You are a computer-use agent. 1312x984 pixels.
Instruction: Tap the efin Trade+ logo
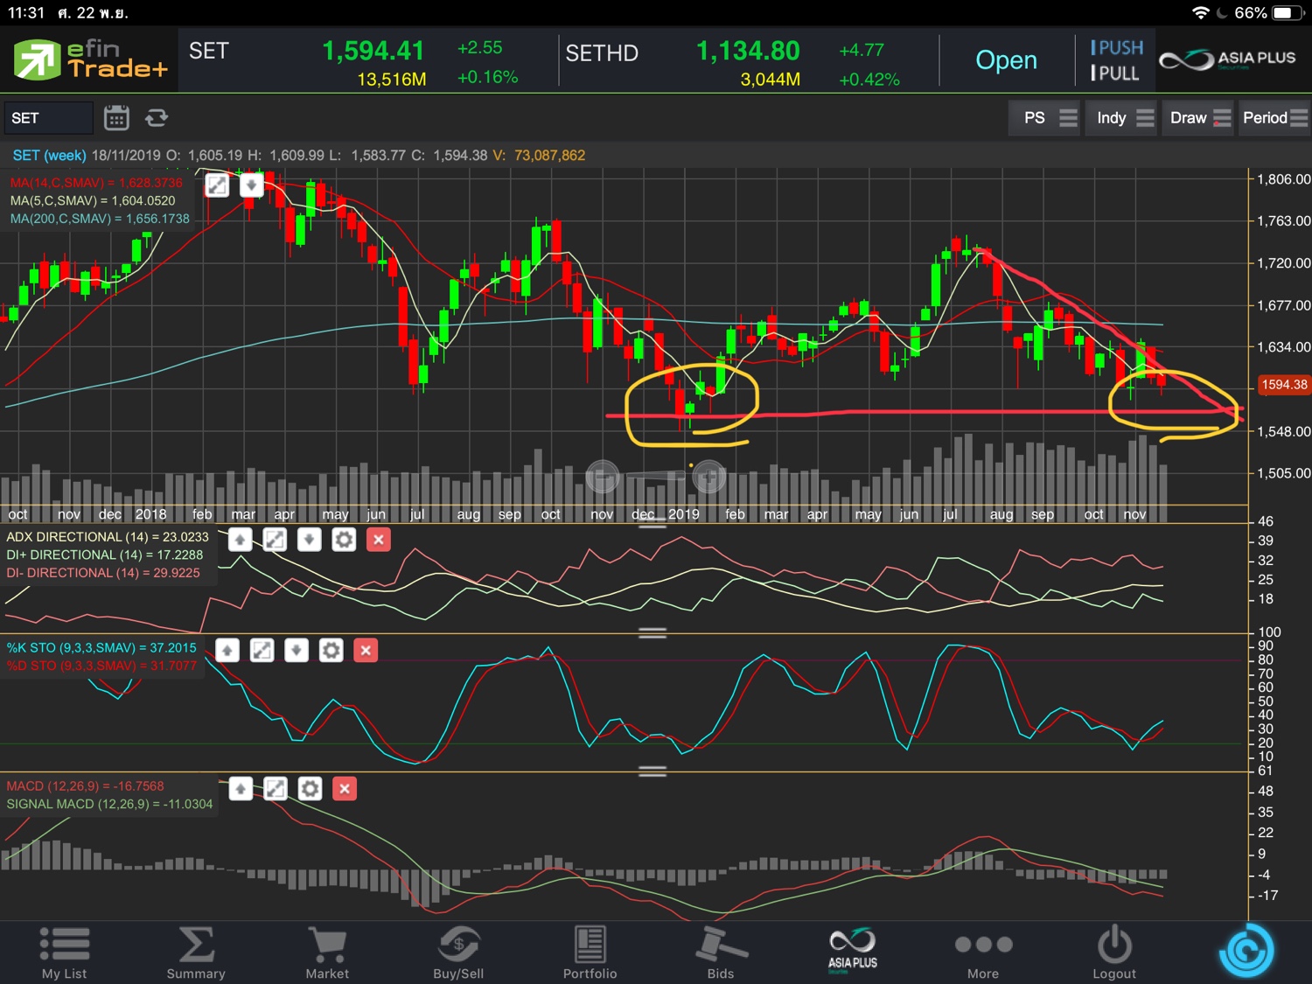[x=90, y=59]
